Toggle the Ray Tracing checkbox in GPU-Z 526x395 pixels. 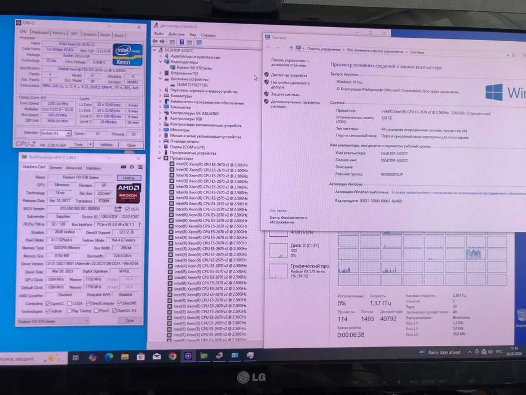coord(69,311)
